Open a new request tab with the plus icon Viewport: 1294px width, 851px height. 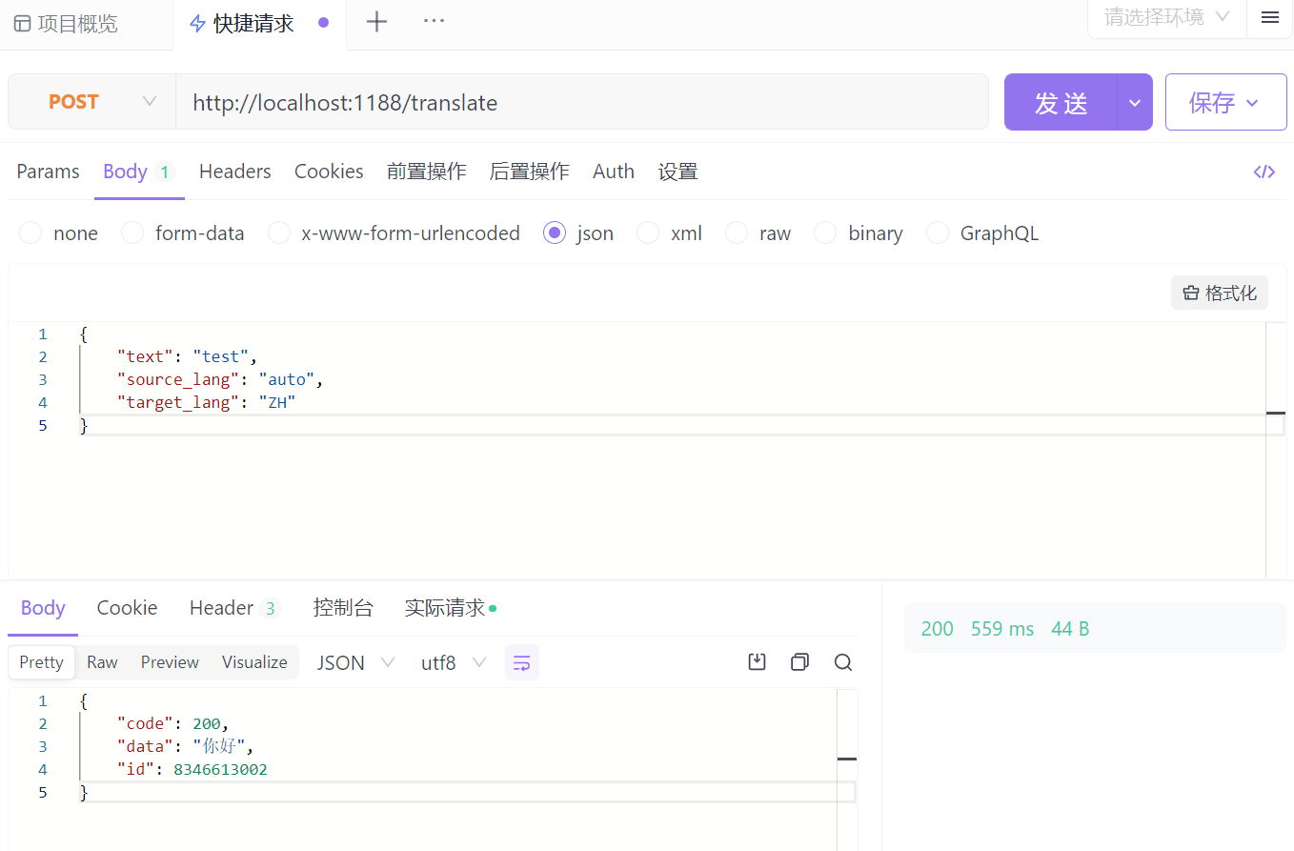(375, 21)
